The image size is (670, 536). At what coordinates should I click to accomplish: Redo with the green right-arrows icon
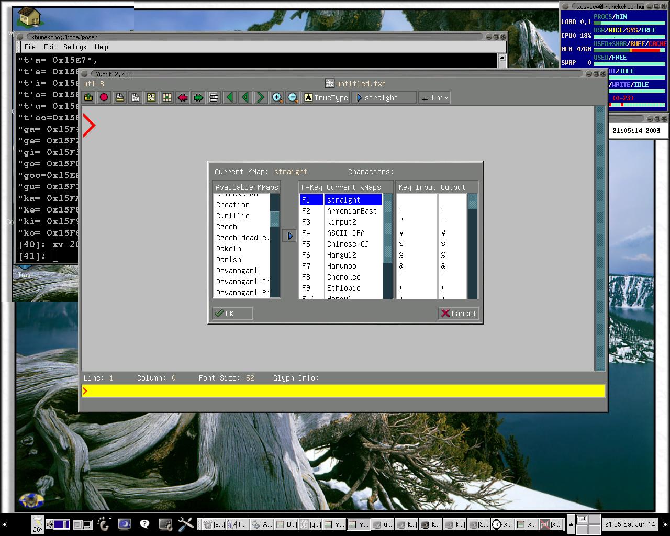tap(198, 97)
